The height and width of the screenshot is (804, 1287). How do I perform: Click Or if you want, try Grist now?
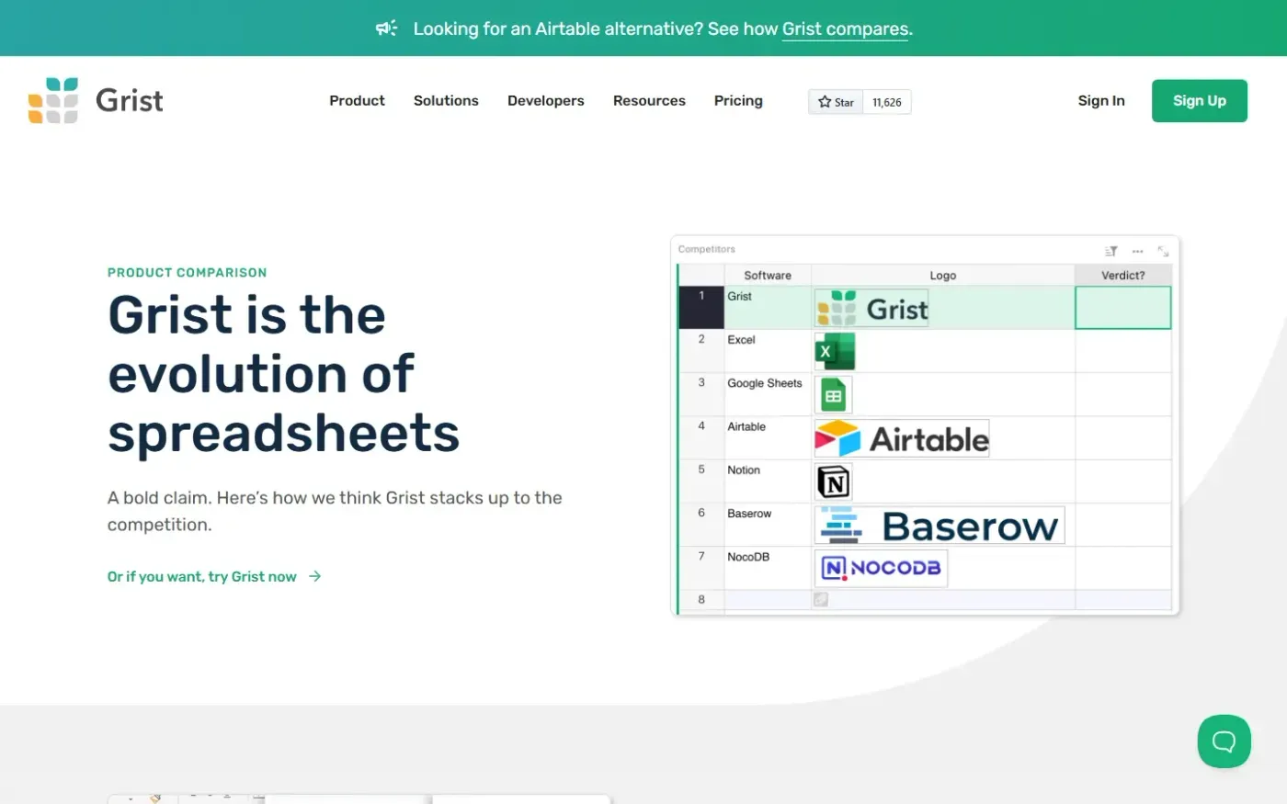click(x=202, y=576)
